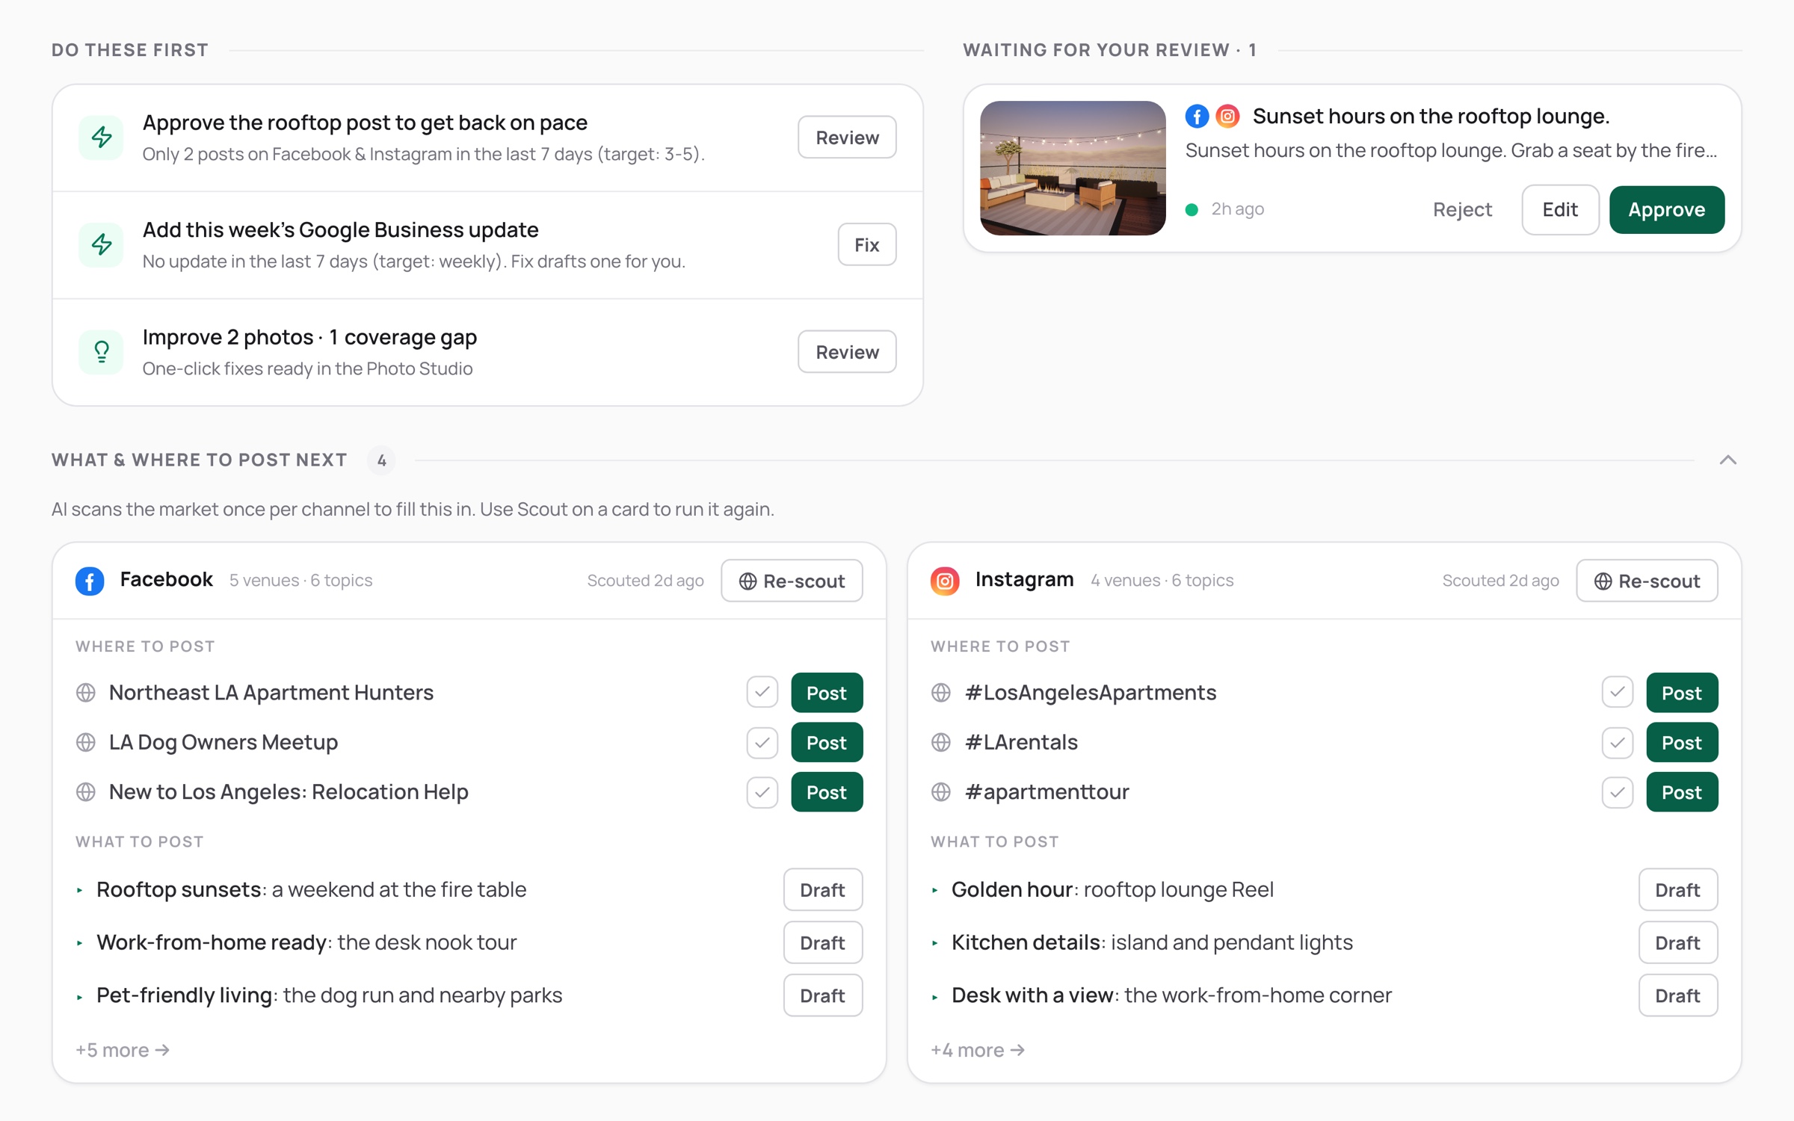This screenshot has width=1794, height=1121.
Task: Click the globe icon next to Northeast LA Apartment Hunters
Action: (86, 693)
